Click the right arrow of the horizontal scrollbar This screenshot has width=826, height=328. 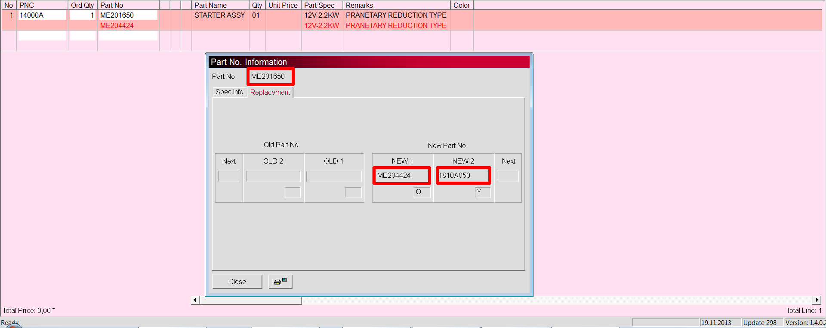[817, 300]
